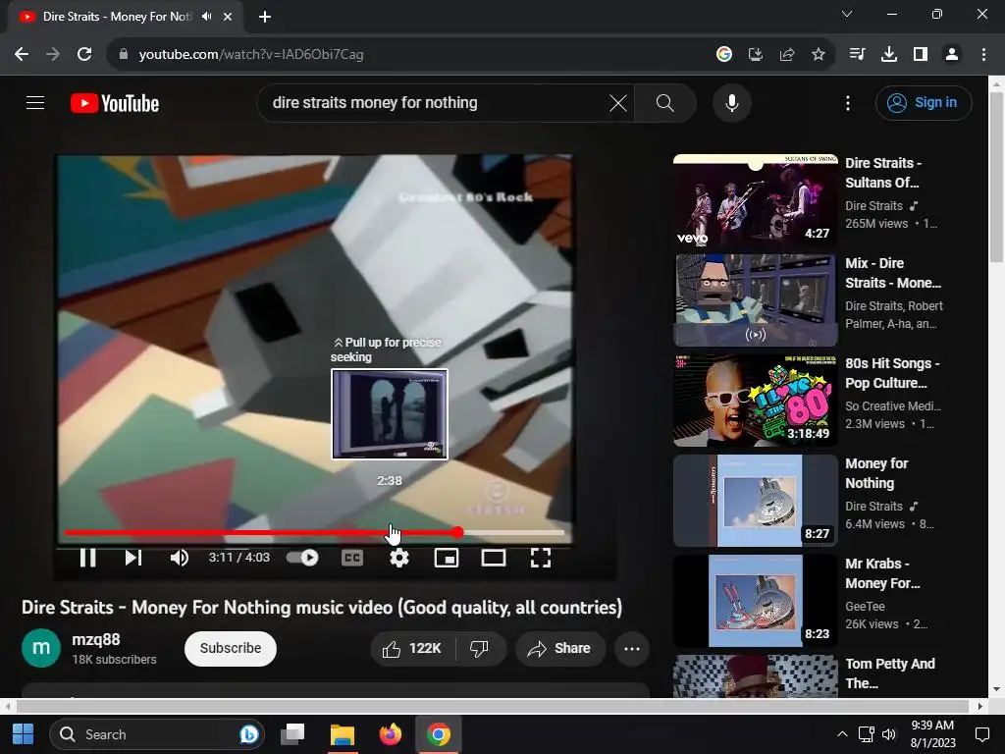Image resolution: width=1005 pixels, height=754 pixels.
Task: Open the Mix - Dire Straits playlist thumbnail
Action: 755,300
